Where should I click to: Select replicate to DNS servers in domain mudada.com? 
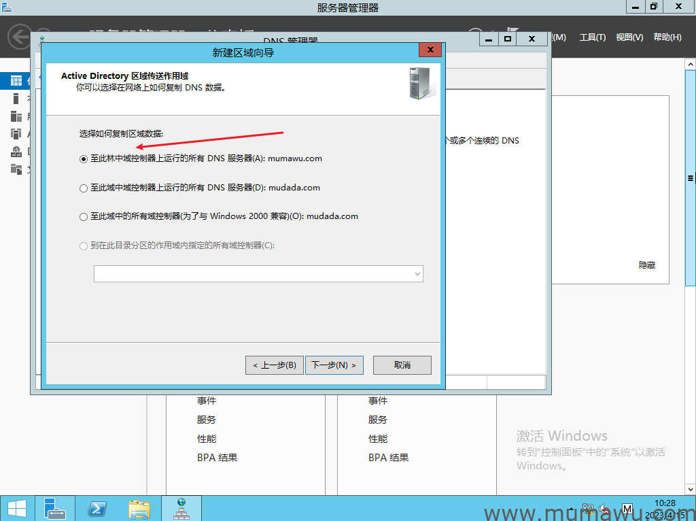click(x=84, y=188)
